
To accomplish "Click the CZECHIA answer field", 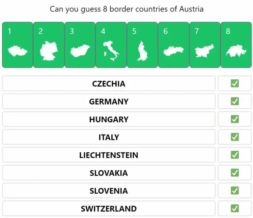I will click(x=109, y=83).
